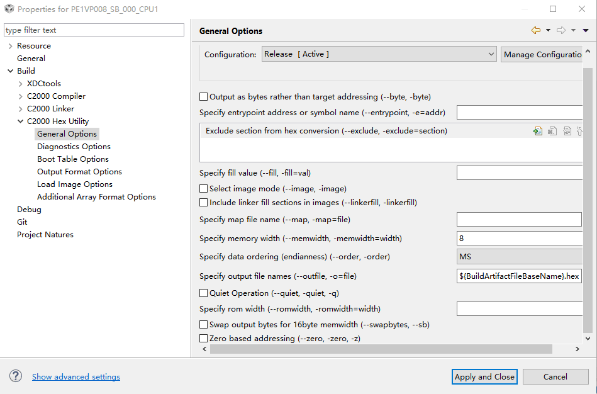Image resolution: width=597 pixels, height=394 pixels.
Task: Expand the C2000 Compiler tree node
Action: (20, 96)
